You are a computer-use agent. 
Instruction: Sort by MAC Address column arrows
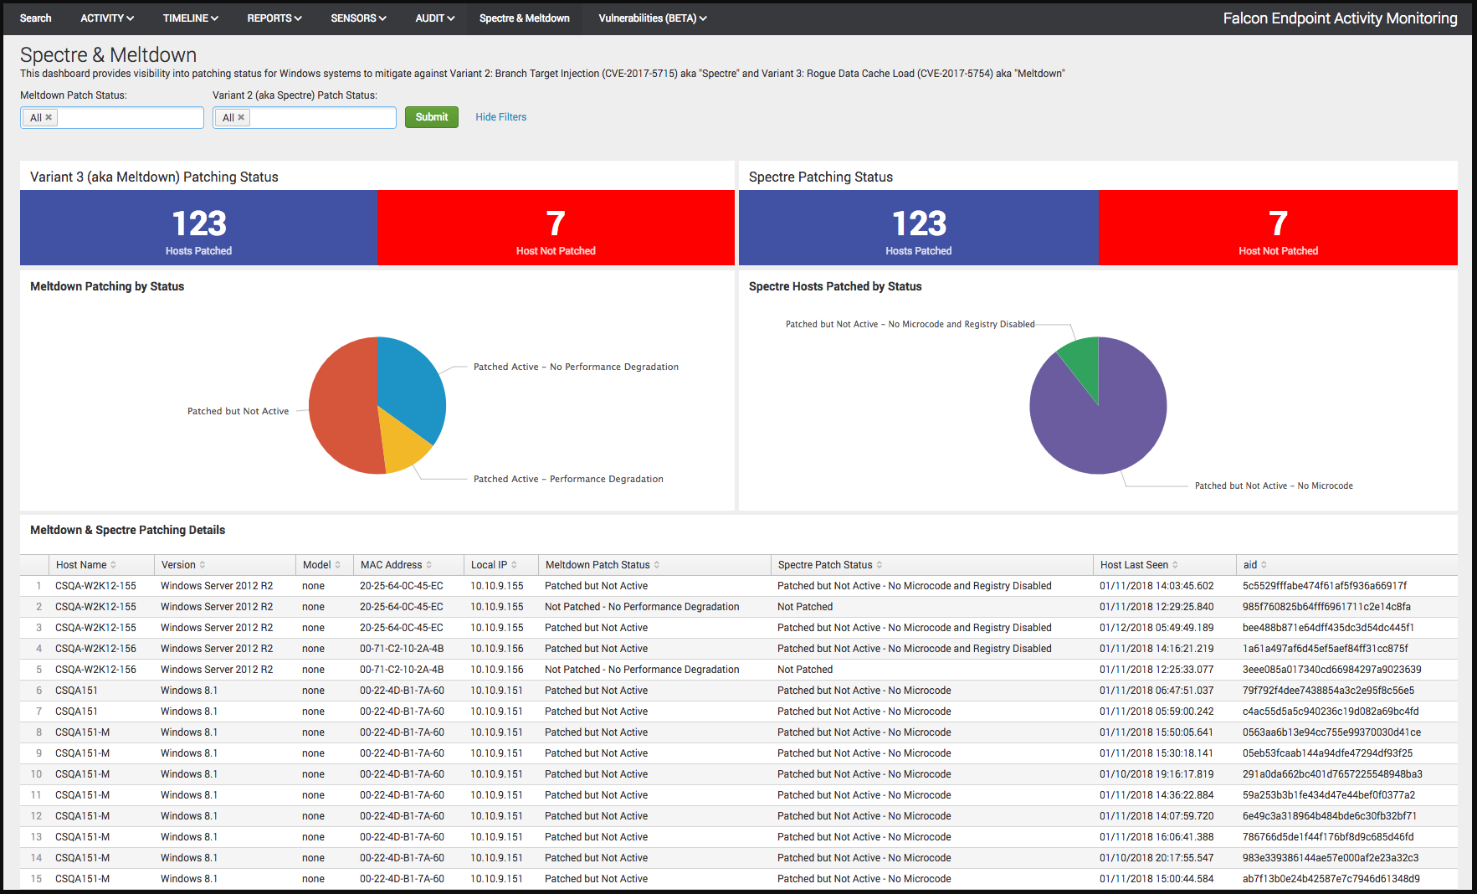(429, 565)
